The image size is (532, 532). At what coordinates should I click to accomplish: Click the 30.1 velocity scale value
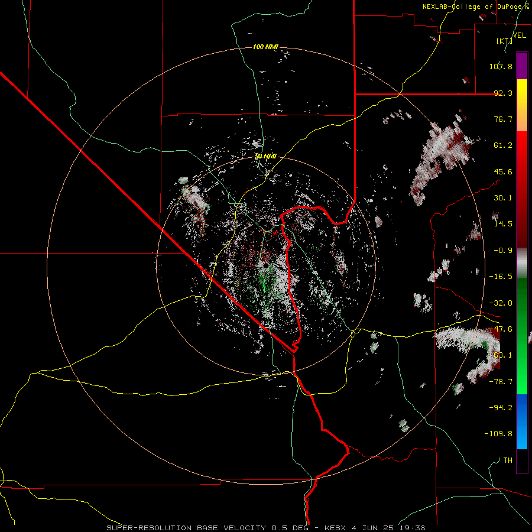503,198
